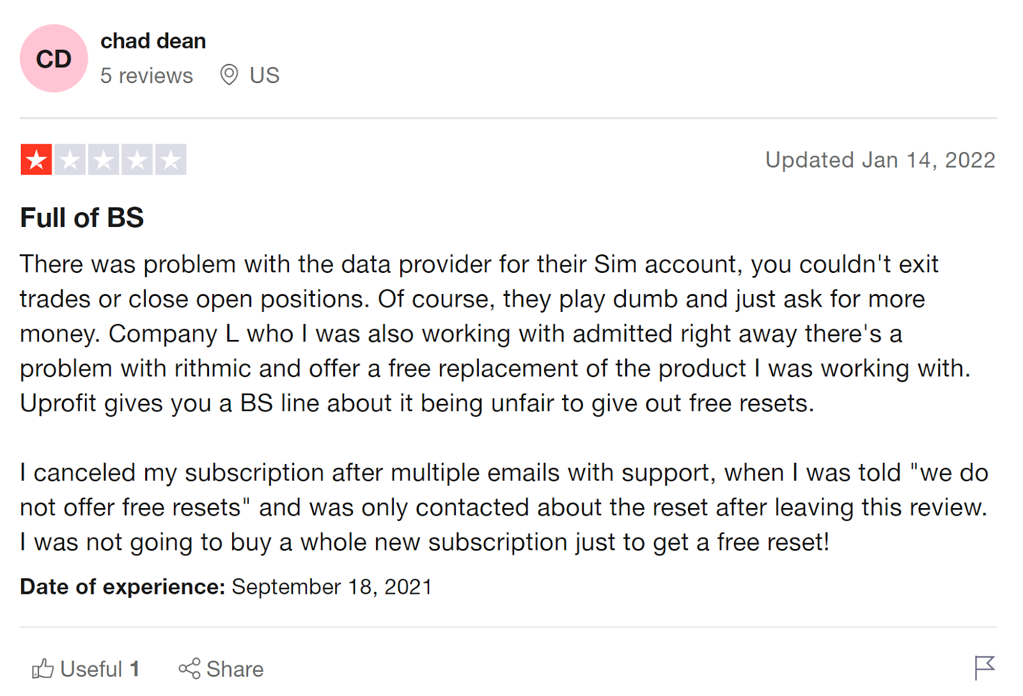
Task: Click the red first rating star
Action: pyautogui.click(x=36, y=160)
